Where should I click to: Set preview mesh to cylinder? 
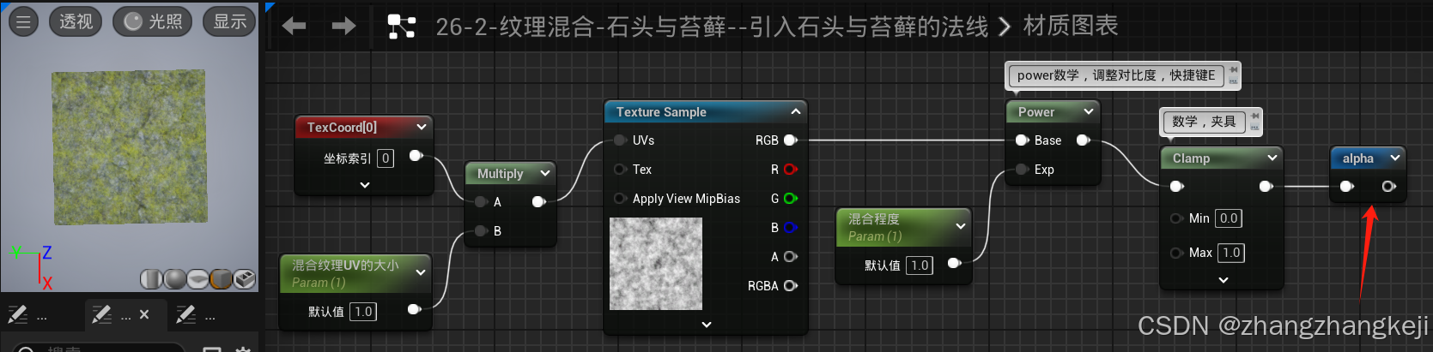151,279
